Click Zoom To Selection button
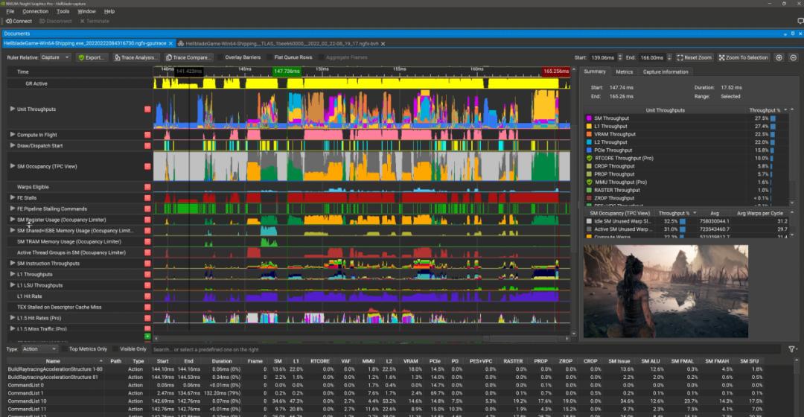The height and width of the screenshot is (417, 804). point(743,57)
